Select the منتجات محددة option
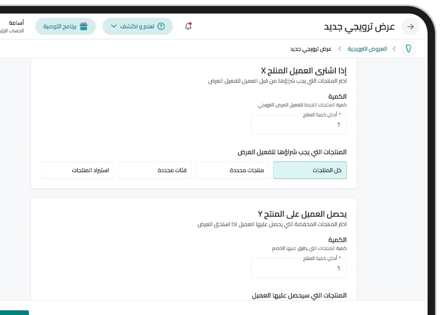The width and height of the screenshot is (446, 315). [x=232, y=170]
